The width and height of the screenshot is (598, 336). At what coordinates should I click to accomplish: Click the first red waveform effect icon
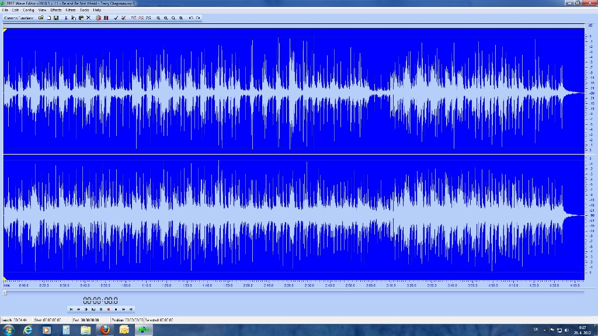(x=134, y=18)
